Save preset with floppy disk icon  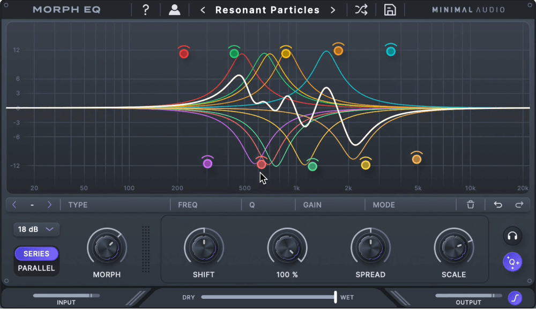click(x=390, y=10)
